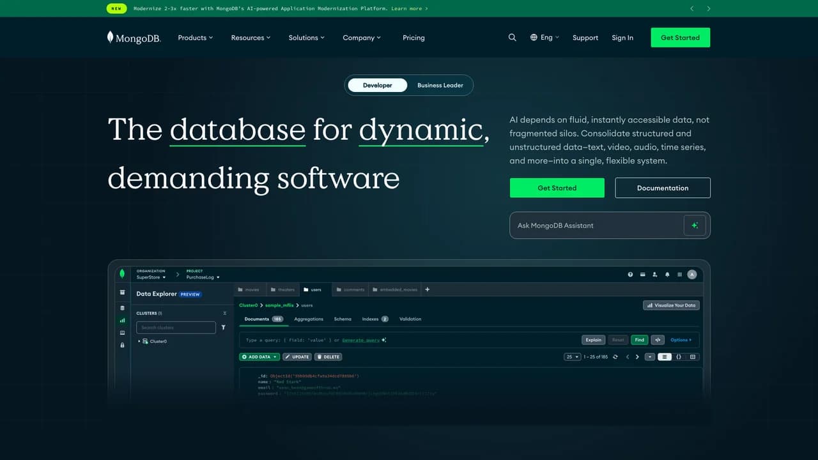
Task: Show the next announcement in the top banner
Action: [x=709, y=8]
